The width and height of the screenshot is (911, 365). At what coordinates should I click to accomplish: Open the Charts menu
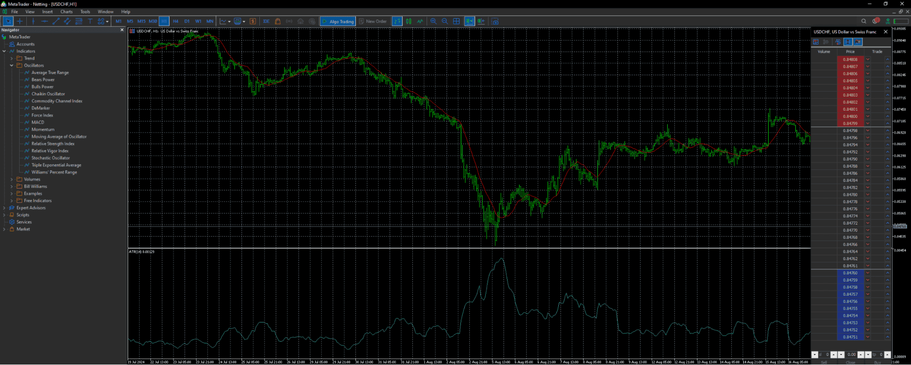click(67, 12)
